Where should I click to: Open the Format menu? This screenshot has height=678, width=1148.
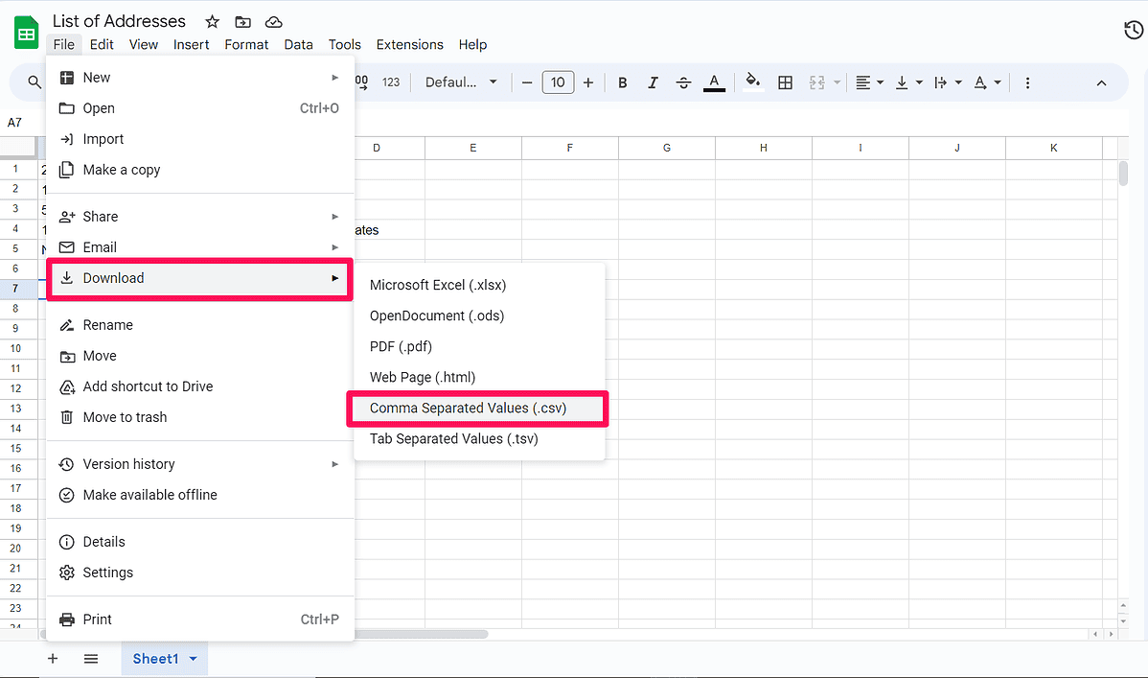pyautogui.click(x=246, y=44)
